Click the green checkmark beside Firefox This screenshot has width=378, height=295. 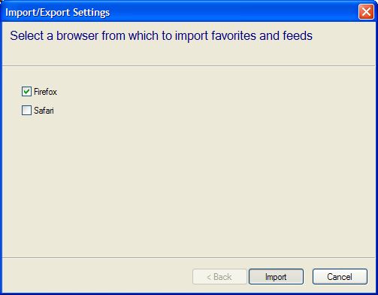tap(26, 92)
